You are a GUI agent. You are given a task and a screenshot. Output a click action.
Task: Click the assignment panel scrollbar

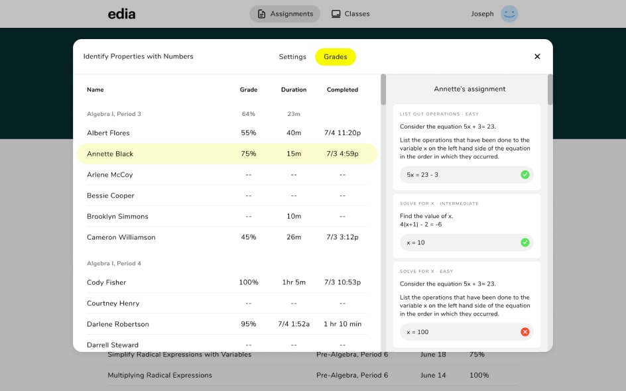click(x=550, y=89)
